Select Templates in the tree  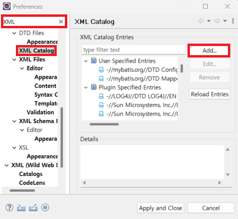point(46,104)
